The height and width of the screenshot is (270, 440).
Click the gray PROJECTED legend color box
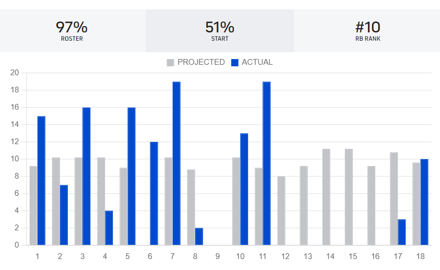[170, 63]
